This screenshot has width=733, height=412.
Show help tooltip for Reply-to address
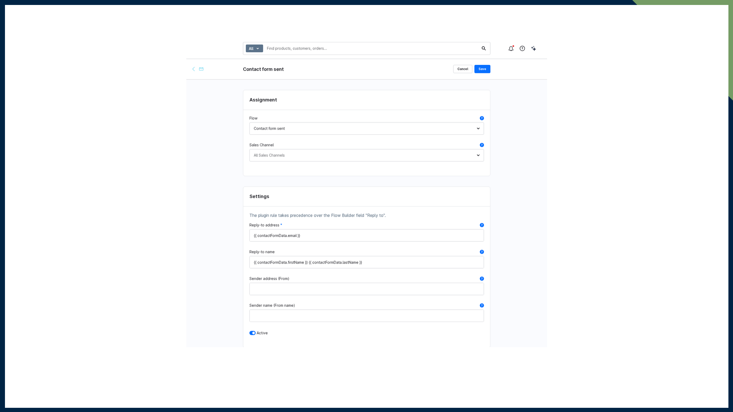point(482,225)
